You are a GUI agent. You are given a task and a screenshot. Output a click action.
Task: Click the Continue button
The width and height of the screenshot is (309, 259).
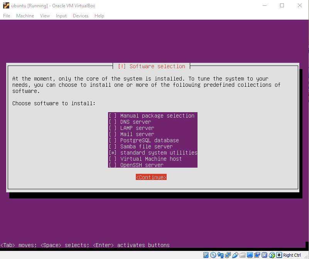pos(151,177)
